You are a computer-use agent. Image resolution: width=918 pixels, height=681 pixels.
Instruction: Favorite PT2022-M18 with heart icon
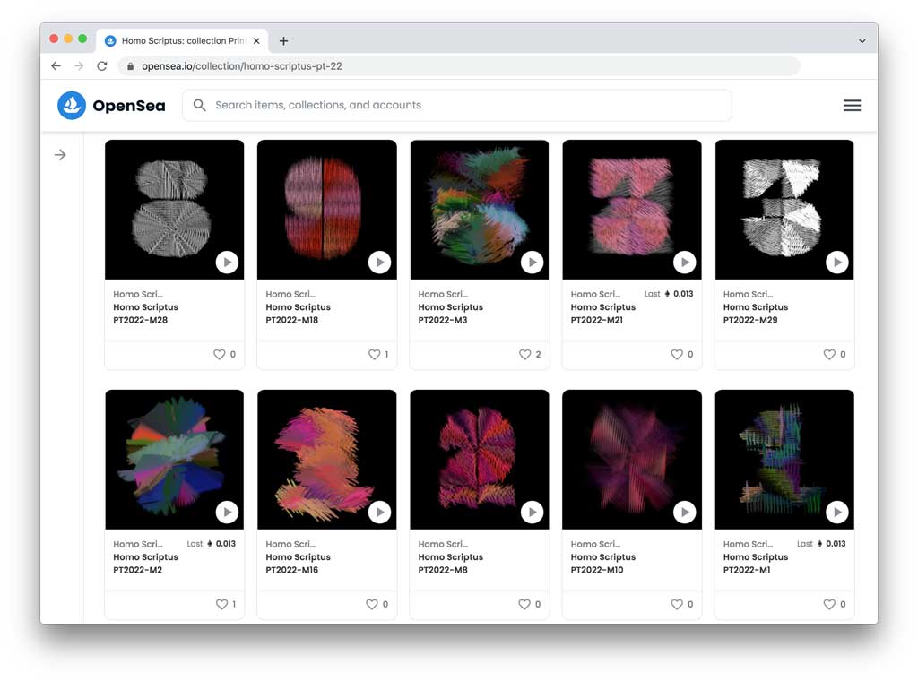coord(374,354)
